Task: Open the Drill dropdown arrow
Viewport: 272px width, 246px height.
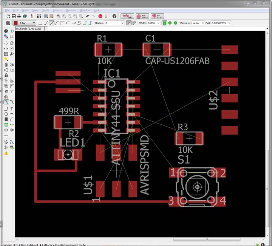Action: point(229,23)
